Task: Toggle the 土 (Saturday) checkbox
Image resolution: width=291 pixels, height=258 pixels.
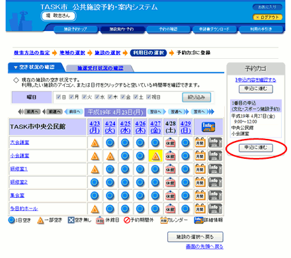Action: 136,97
